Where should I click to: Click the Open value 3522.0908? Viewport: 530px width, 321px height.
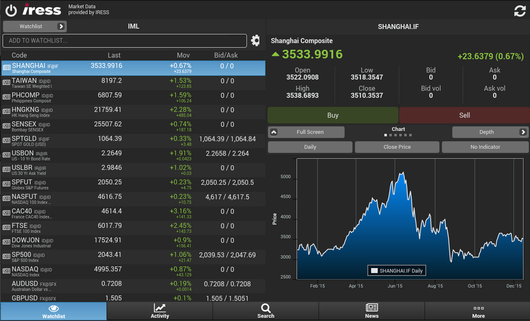pos(302,77)
